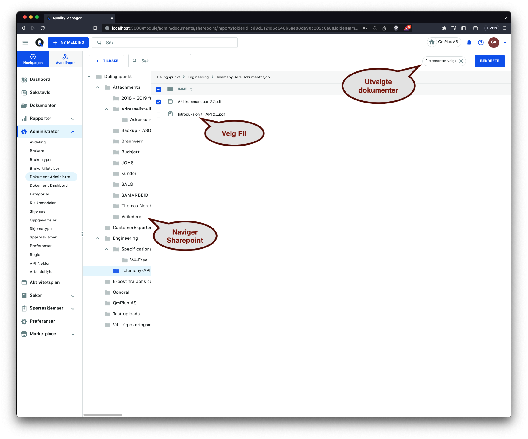Image resolution: width=528 pixels, height=439 pixels.
Task: Click the notification bell icon
Action: click(x=469, y=43)
